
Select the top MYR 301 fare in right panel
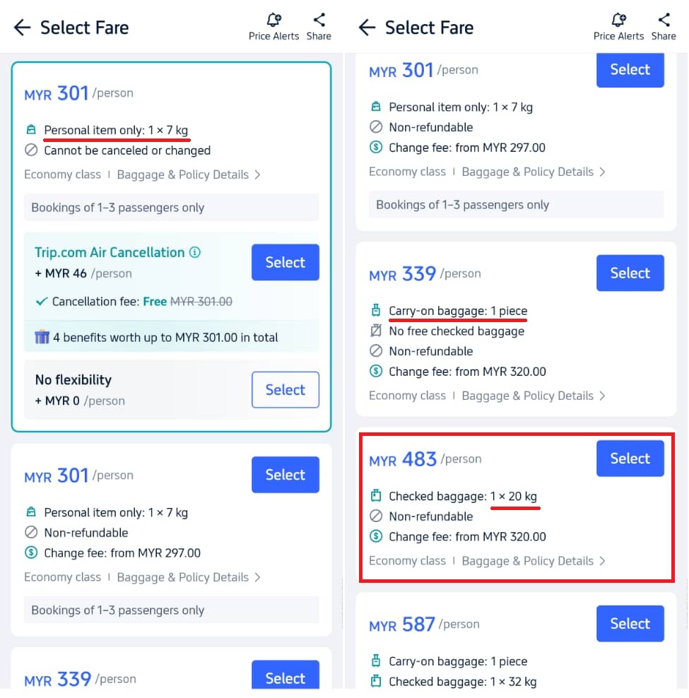click(630, 70)
